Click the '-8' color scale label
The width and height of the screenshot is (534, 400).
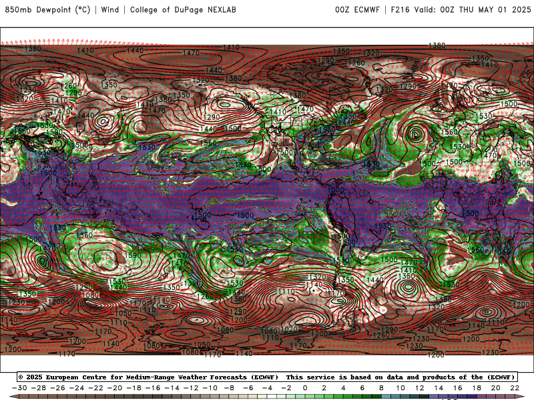(x=229, y=388)
